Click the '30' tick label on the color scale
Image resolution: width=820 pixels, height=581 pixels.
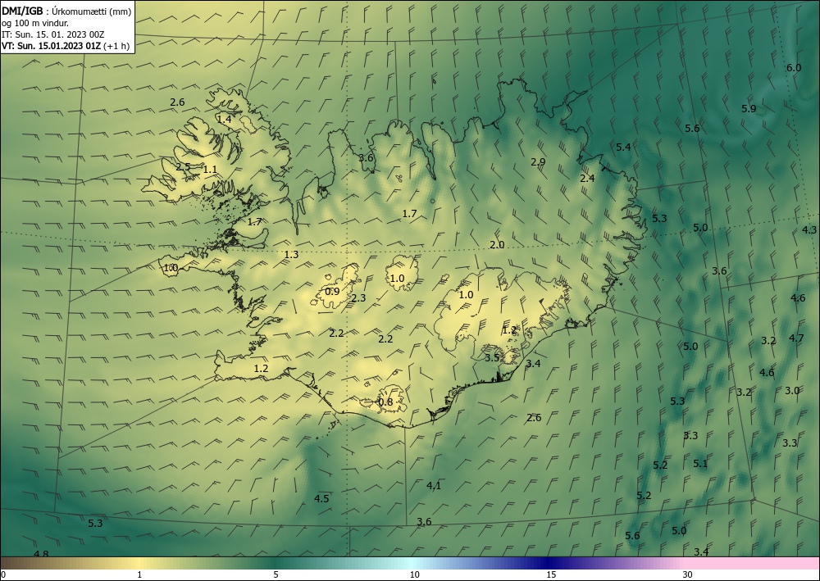click(688, 575)
